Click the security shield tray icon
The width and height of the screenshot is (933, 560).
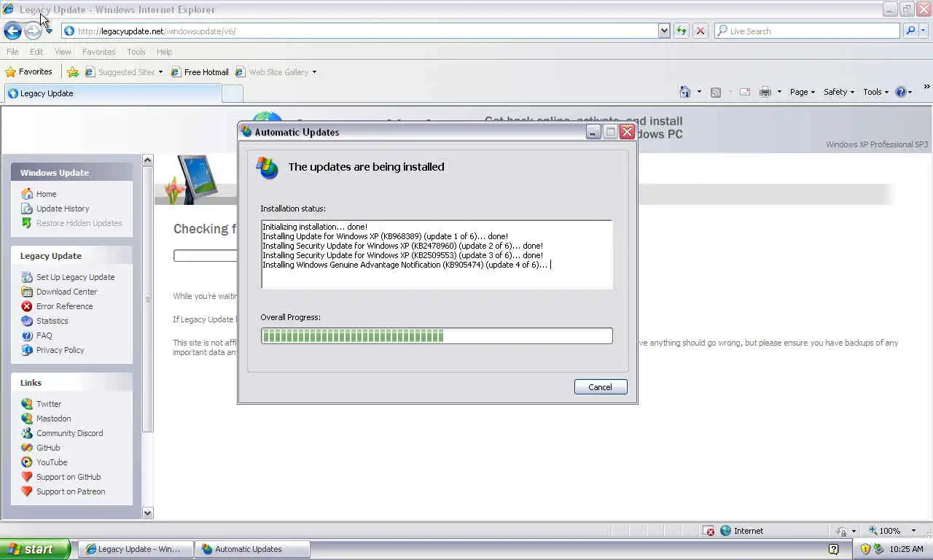coord(865,549)
